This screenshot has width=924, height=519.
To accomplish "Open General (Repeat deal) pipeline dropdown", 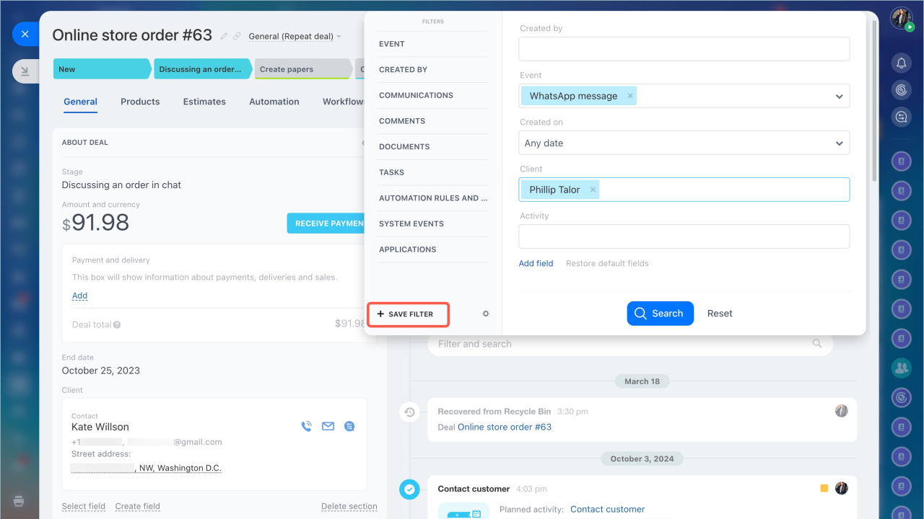I will coord(295,36).
